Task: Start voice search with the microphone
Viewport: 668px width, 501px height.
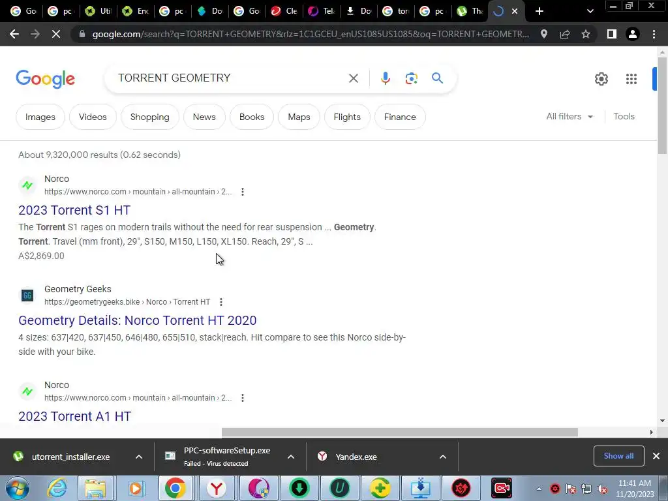Action: (x=385, y=78)
